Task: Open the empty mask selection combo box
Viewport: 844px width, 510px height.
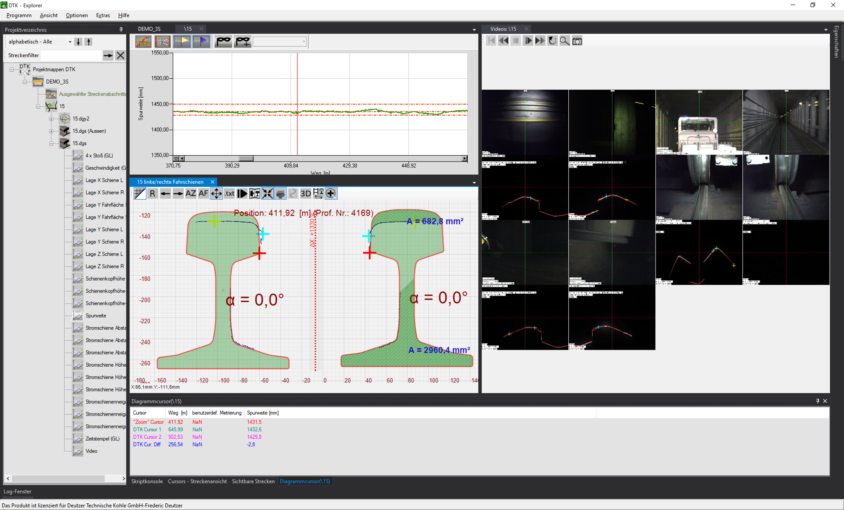Action: click(280, 41)
